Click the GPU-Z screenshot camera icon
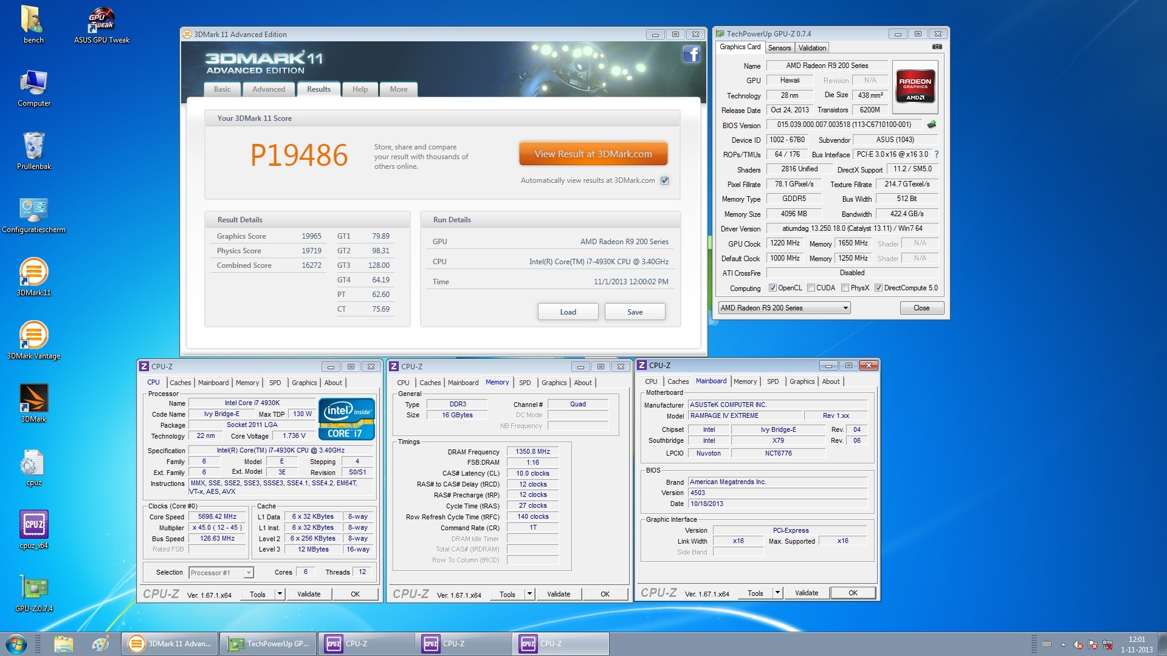This screenshot has height=656, width=1167. [x=937, y=47]
